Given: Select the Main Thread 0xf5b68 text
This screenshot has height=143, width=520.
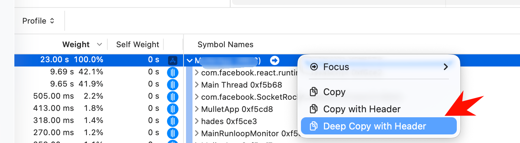Looking at the screenshot, I should (242, 85).
